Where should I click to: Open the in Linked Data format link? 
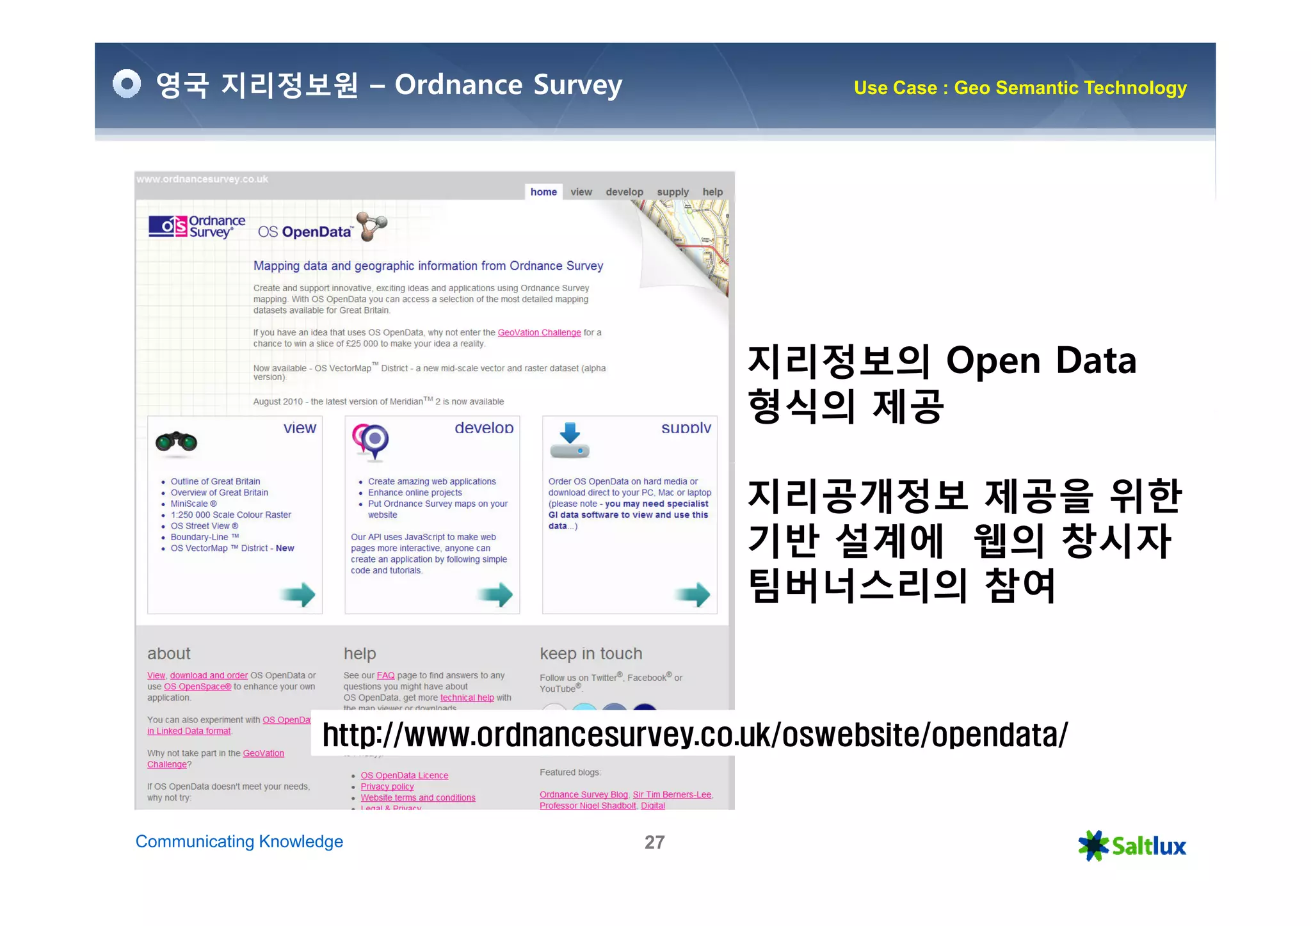coord(189,731)
